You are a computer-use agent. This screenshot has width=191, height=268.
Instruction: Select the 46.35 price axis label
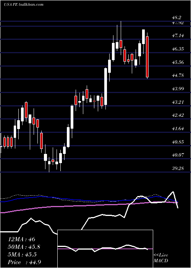tap(178, 49)
